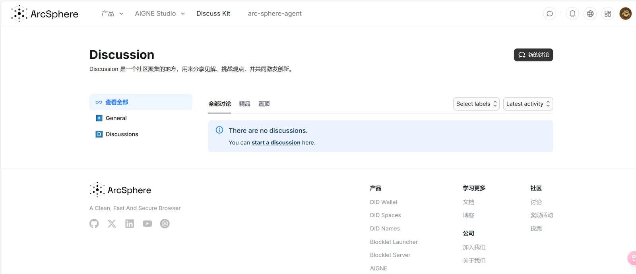Open the user avatar menu
Viewport: 636px width, 274px height.
[x=625, y=13]
